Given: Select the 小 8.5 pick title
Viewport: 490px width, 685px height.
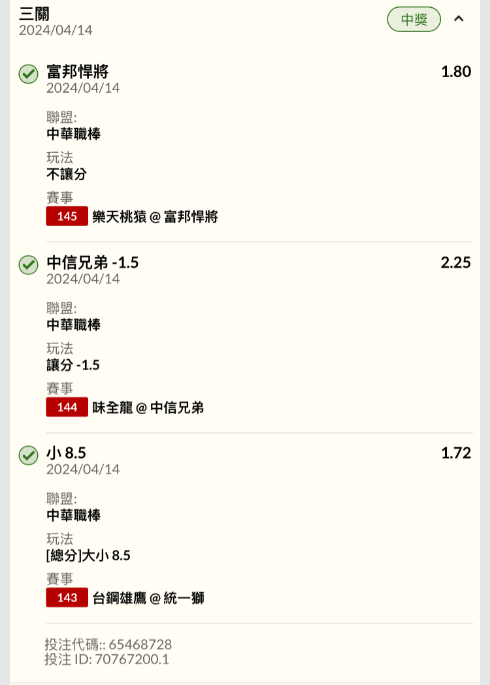Looking at the screenshot, I should tap(66, 453).
